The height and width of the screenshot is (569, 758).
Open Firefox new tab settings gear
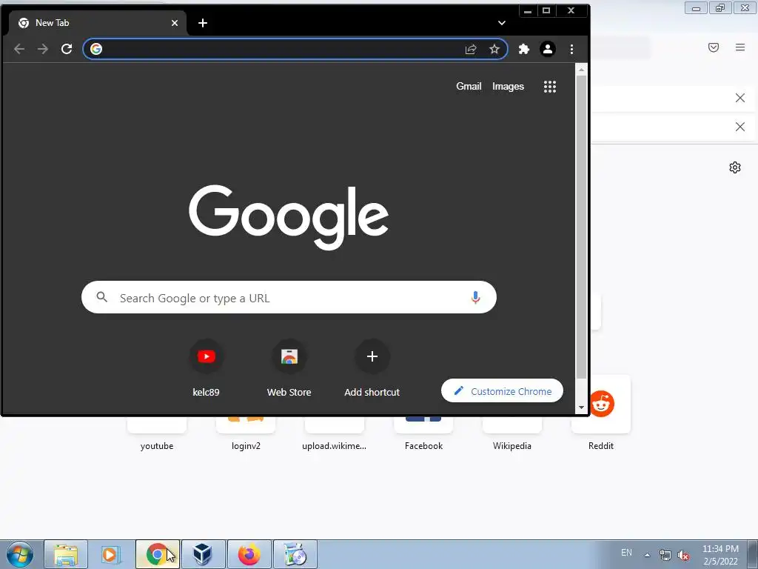pos(735,167)
